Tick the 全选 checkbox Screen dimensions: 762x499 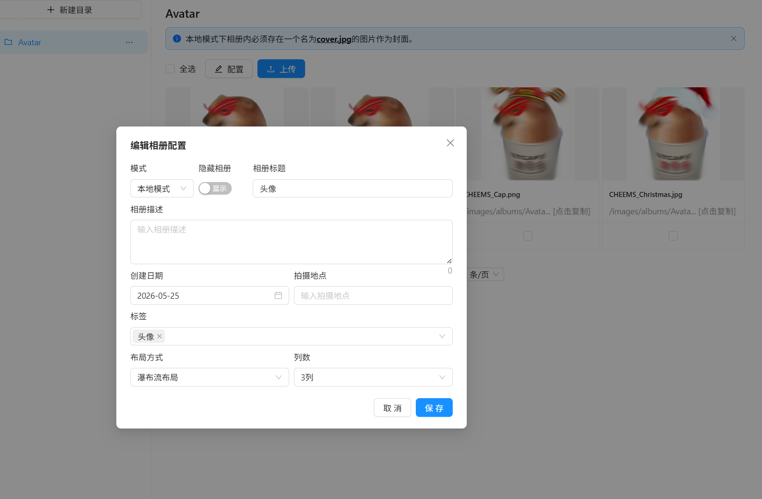tap(170, 69)
